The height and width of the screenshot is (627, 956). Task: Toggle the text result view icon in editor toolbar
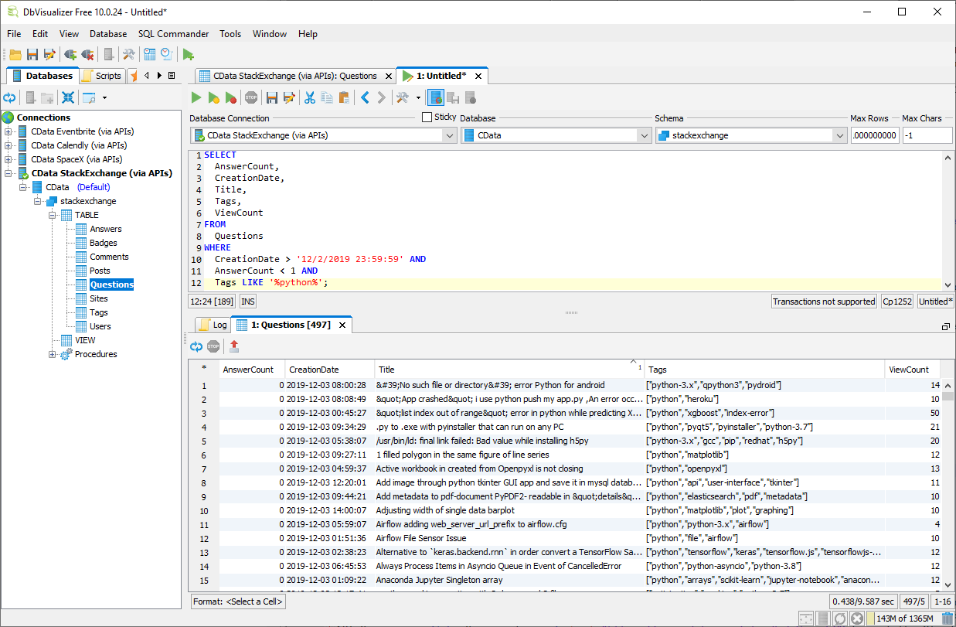[x=434, y=97]
